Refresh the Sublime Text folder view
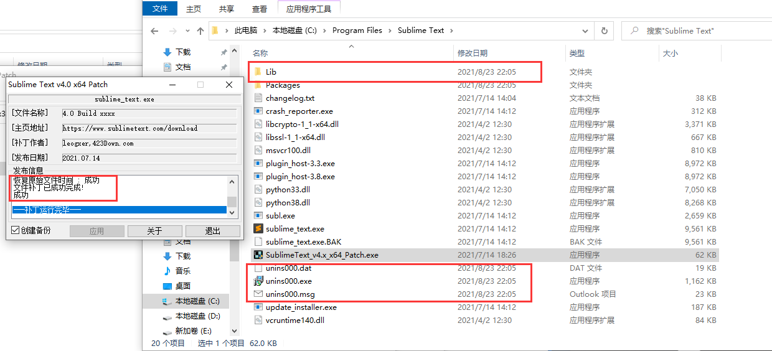 pyautogui.click(x=604, y=30)
